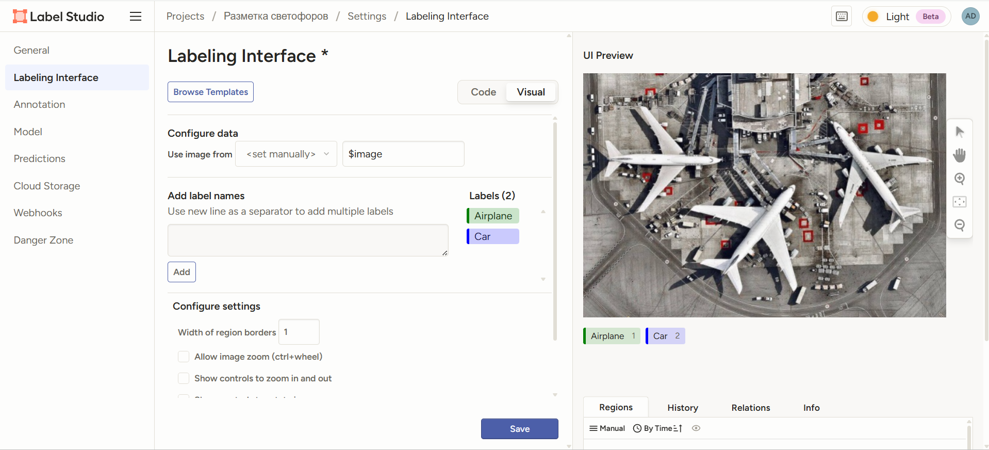Click the zoom in magnifier icon
Screen dimensions: 989x450
[x=959, y=179]
